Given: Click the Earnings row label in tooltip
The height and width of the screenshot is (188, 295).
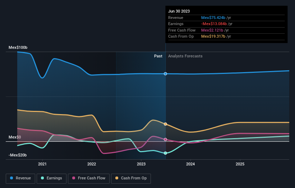Looking at the screenshot, I should coord(176,24).
